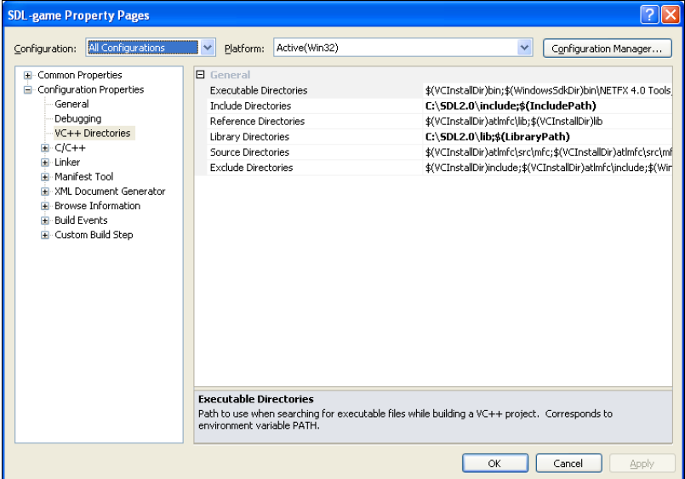The width and height of the screenshot is (685, 479).
Task: Click the help question mark button
Action: click(x=649, y=14)
